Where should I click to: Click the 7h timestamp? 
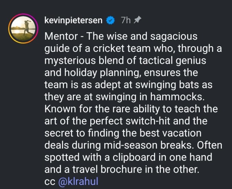pos(126,21)
